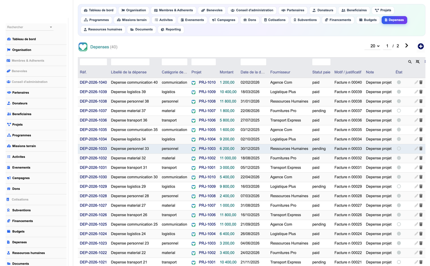This screenshot has height=266, width=430.
Task: Toggle État circle for DEP-2026-1033
Action: point(399,149)
